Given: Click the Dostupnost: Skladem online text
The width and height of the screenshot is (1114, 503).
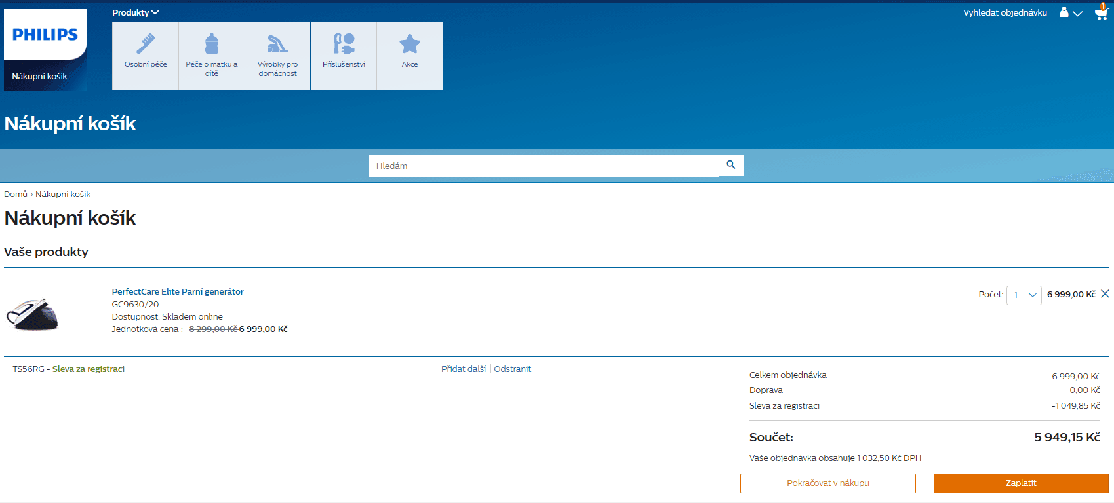Looking at the screenshot, I should [167, 316].
